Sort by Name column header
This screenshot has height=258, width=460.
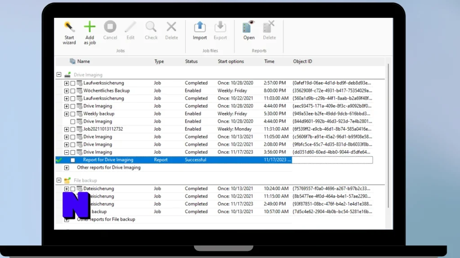(x=84, y=61)
